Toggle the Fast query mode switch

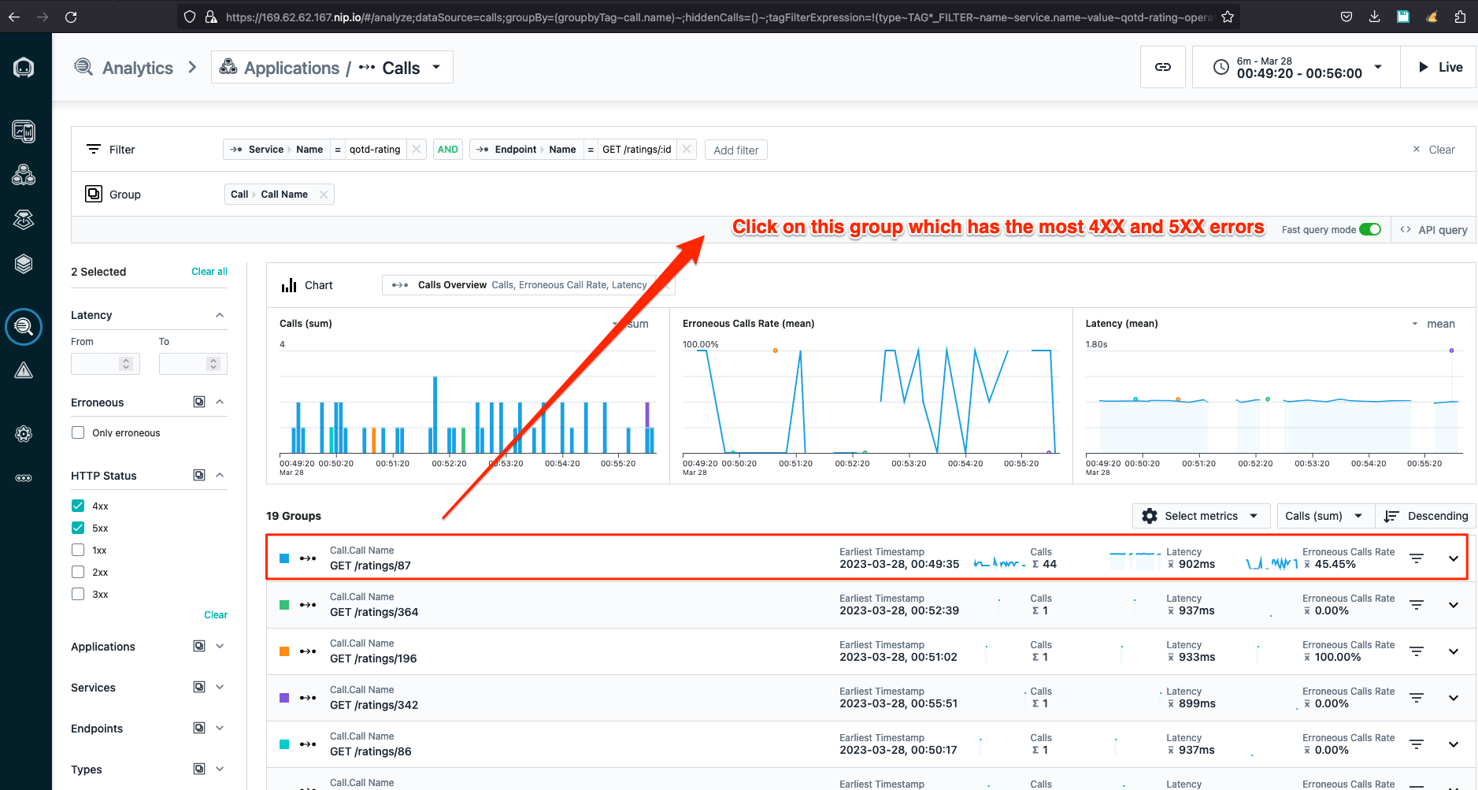coord(1370,229)
